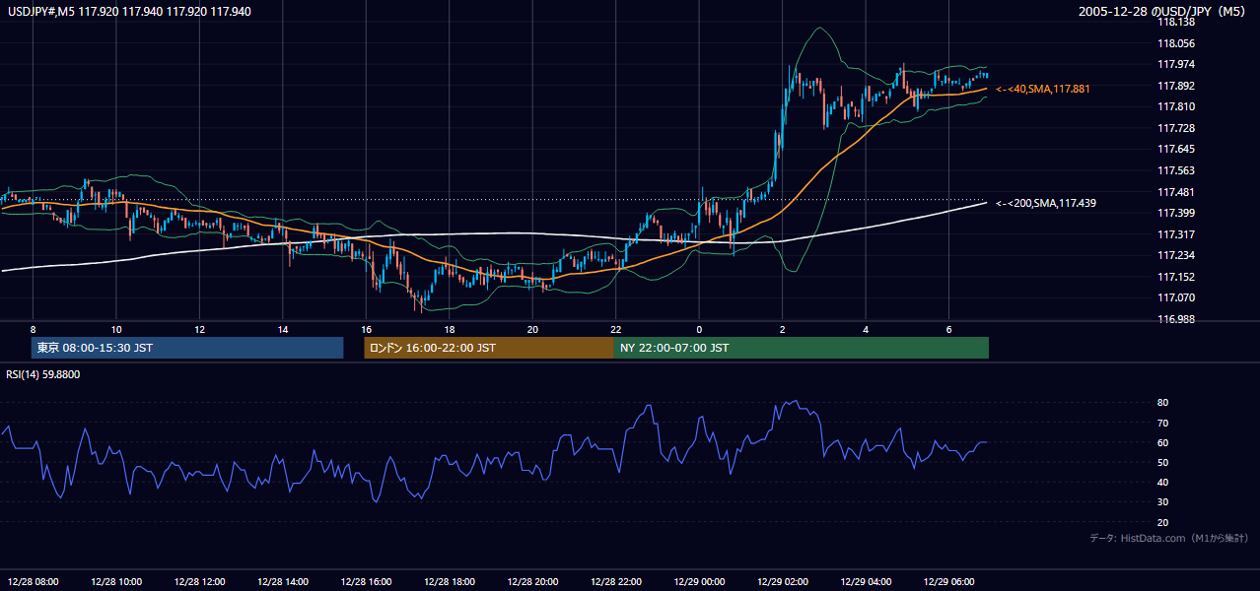This screenshot has height=591, width=1260.
Task: Click bottom time label 12/28 08:00
Action: point(34,581)
